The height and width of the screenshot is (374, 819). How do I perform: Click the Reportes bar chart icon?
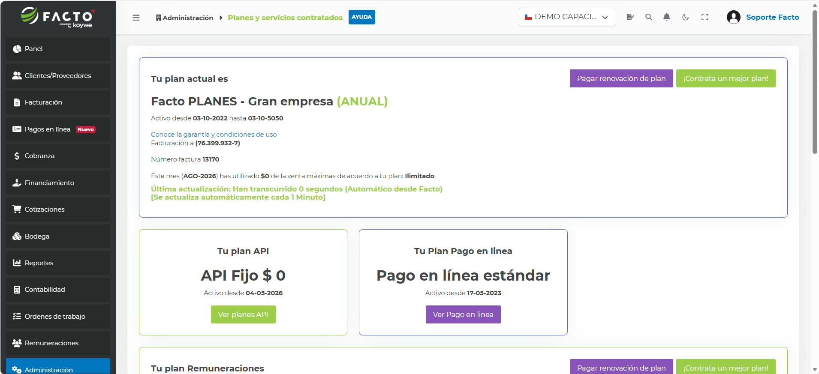17,263
